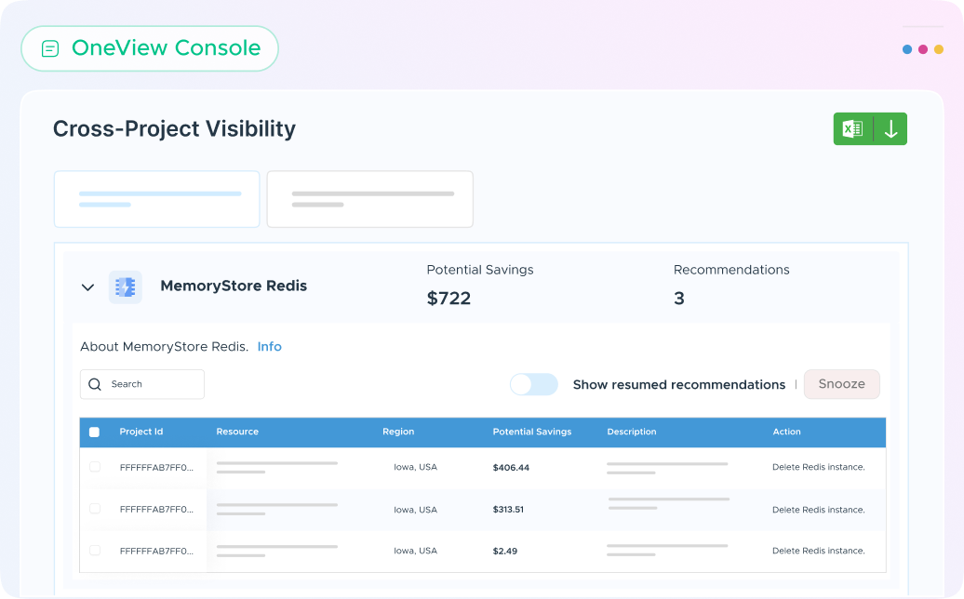The width and height of the screenshot is (964, 599).
Task: Click the MemoryStore Redis service icon
Action: click(x=125, y=287)
